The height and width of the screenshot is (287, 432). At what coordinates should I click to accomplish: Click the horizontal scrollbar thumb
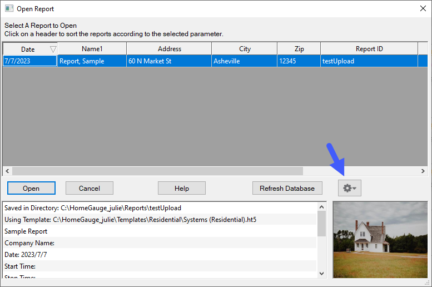[x=157, y=171]
